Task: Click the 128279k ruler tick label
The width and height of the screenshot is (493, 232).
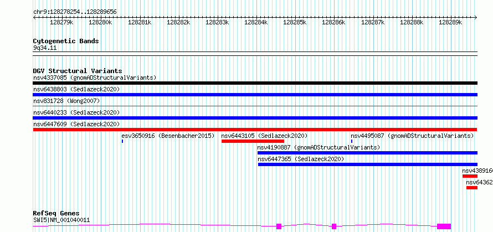Action: (61, 22)
